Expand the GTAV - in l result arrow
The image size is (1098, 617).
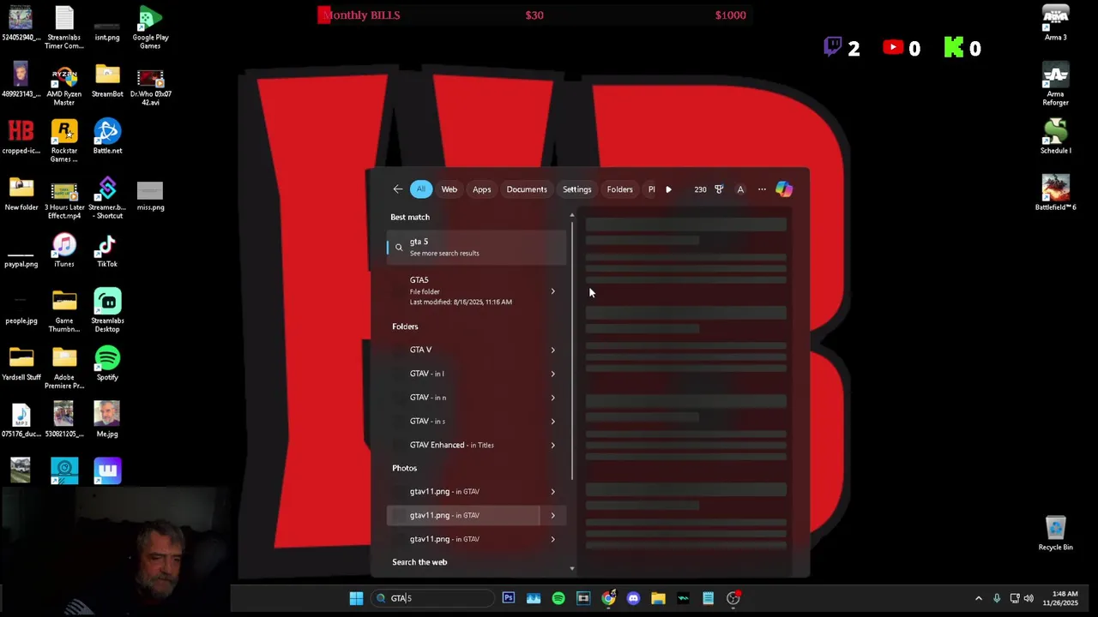(x=552, y=374)
